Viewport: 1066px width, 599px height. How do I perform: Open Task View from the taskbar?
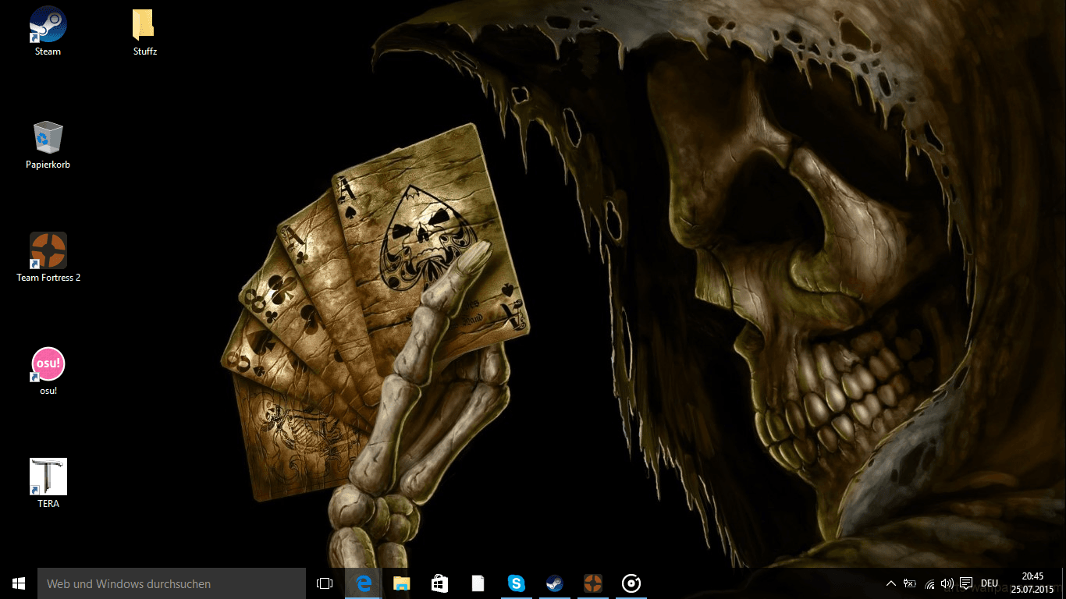pos(325,583)
